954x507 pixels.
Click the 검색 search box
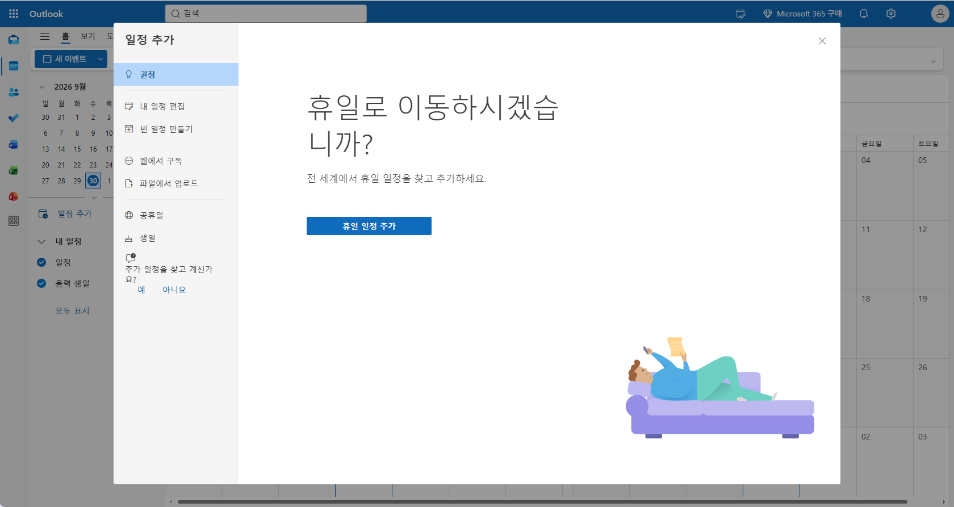pyautogui.click(x=266, y=14)
